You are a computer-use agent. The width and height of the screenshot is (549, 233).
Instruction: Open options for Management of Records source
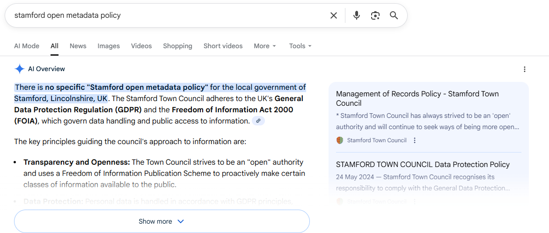click(x=415, y=140)
